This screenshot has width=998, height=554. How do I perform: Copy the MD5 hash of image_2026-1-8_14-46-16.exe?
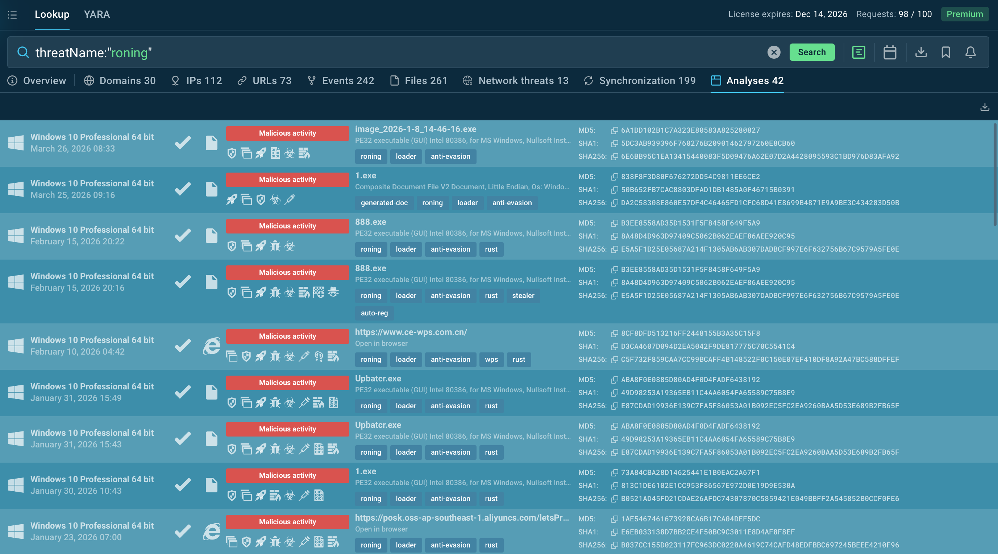614,130
